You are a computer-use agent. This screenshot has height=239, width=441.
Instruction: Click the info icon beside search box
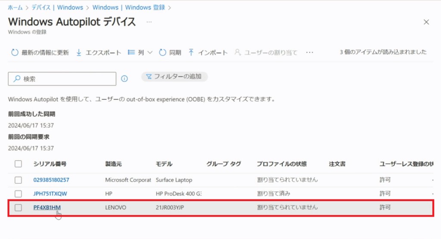click(x=124, y=78)
